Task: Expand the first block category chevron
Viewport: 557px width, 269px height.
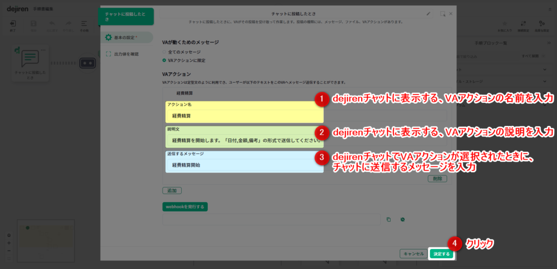Action: [x=545, y=69]
